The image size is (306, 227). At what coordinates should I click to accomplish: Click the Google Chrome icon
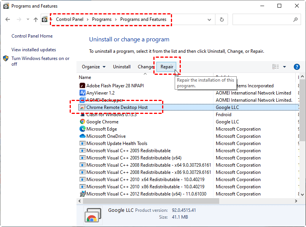click(x=82, y=122)
